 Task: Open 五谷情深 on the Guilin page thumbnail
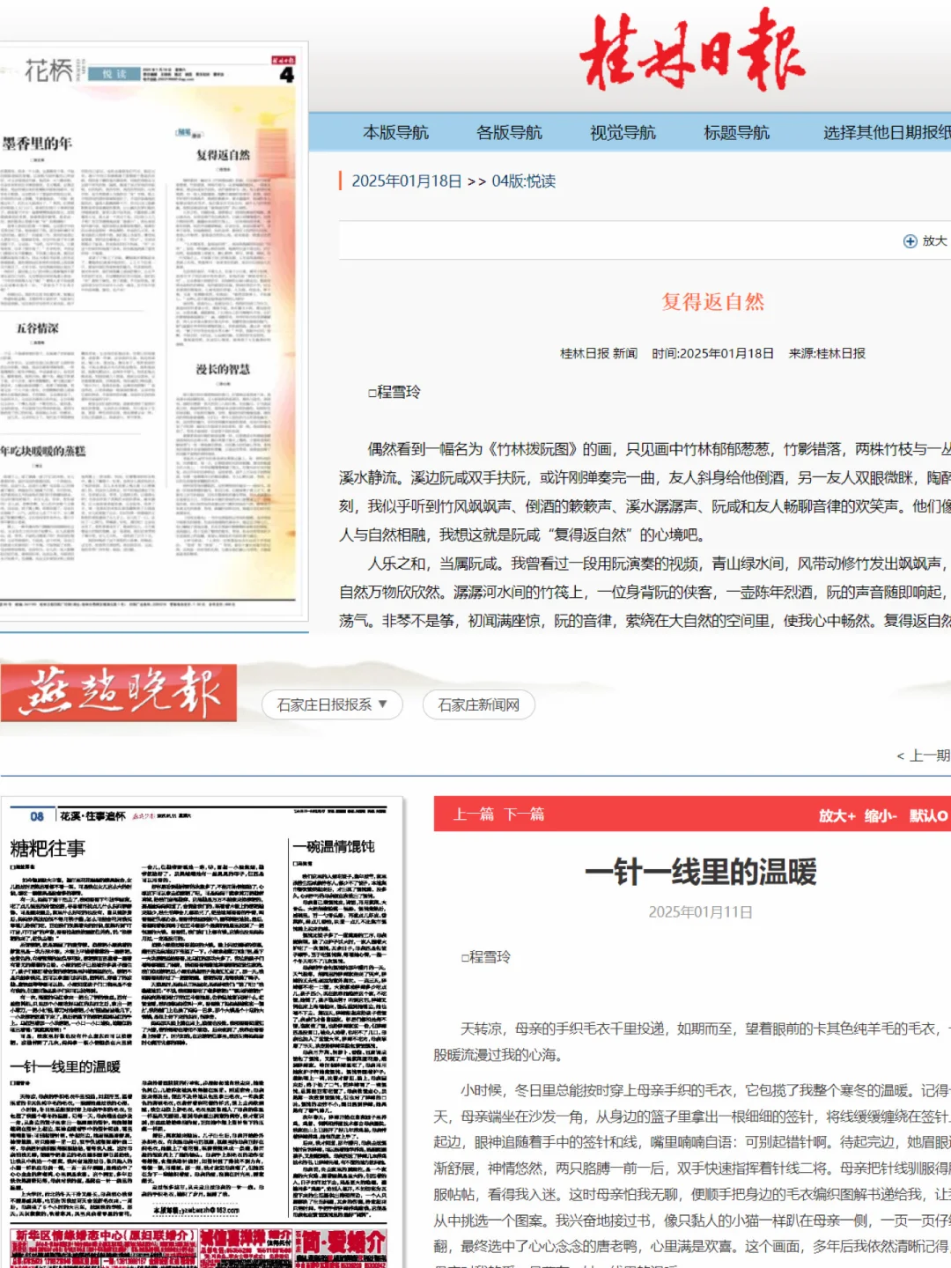pos(37,328)
